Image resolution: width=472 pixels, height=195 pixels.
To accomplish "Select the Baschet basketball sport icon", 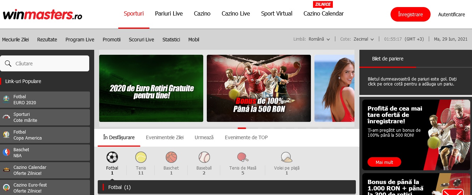I will [171, 157].
